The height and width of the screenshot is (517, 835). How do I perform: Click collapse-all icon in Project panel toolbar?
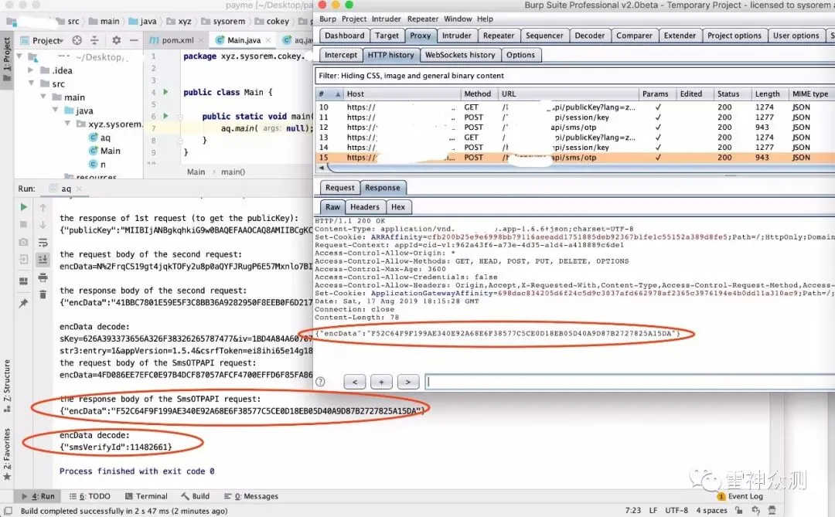[95, 40]
